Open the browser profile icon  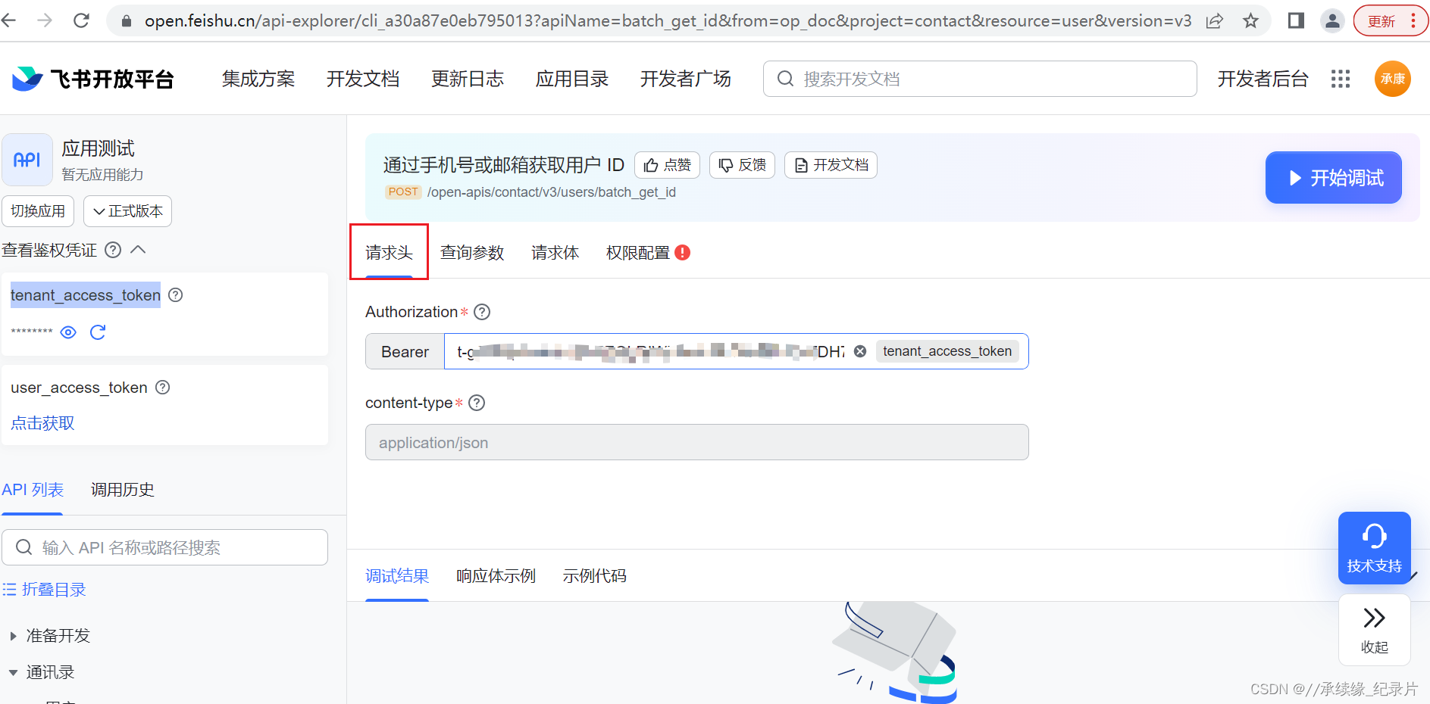click(x=1331, y=20)
